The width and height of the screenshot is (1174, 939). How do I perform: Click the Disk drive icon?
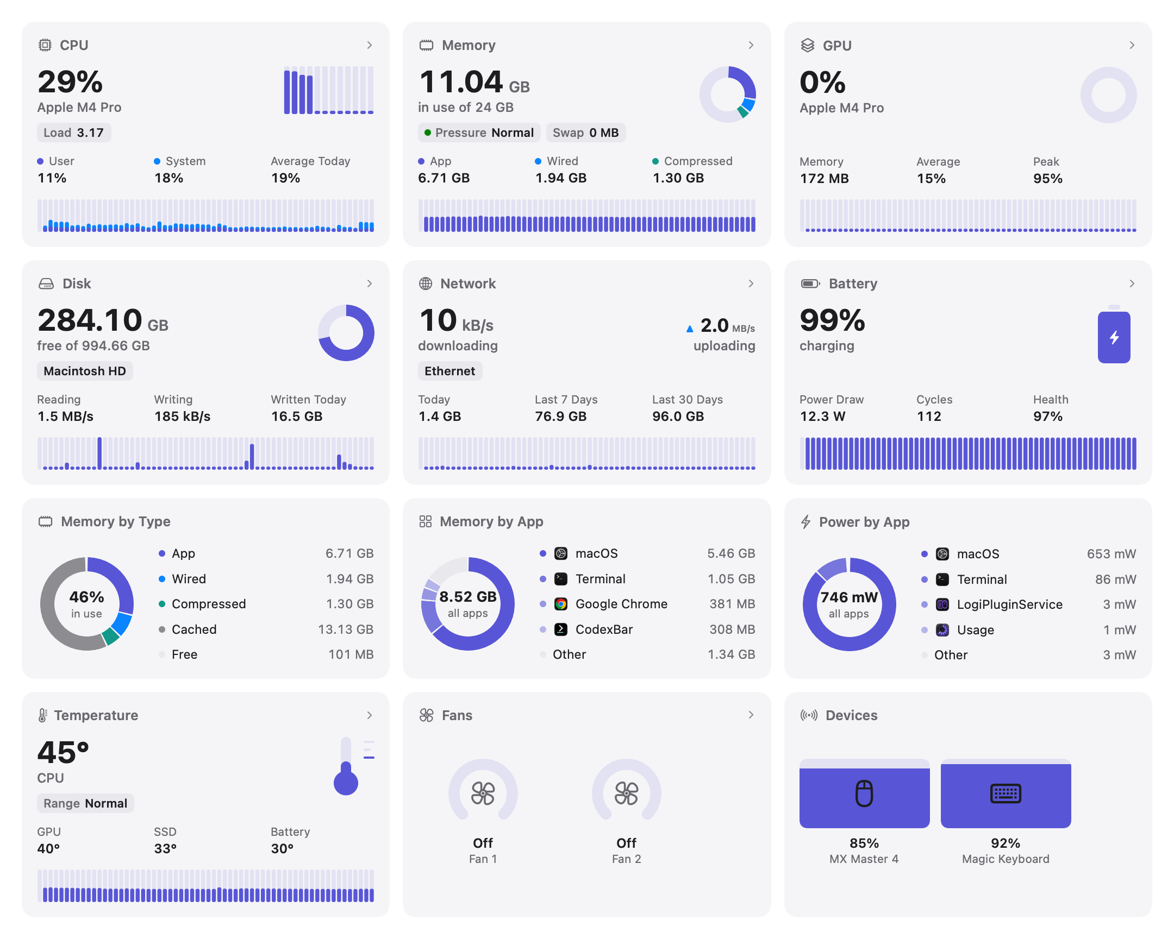tap(46, 283)
